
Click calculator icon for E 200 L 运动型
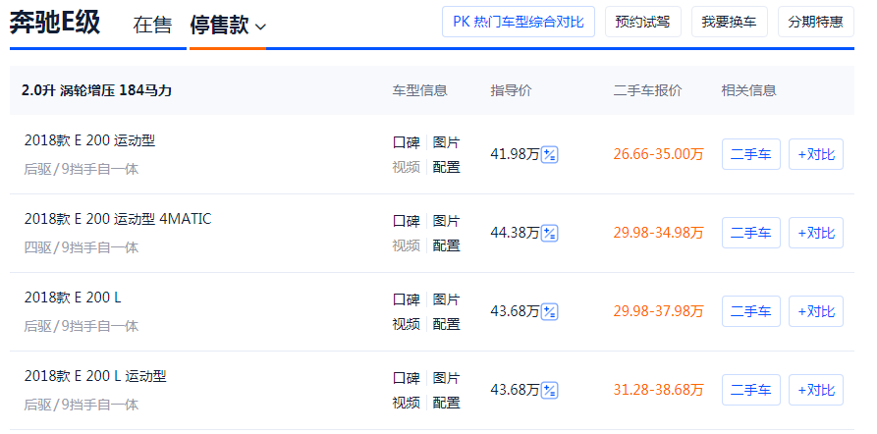(550, 390)
